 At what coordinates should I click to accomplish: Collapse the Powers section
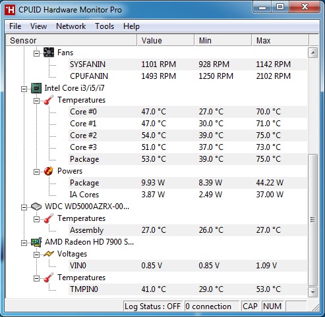click(x=36, y=172)
